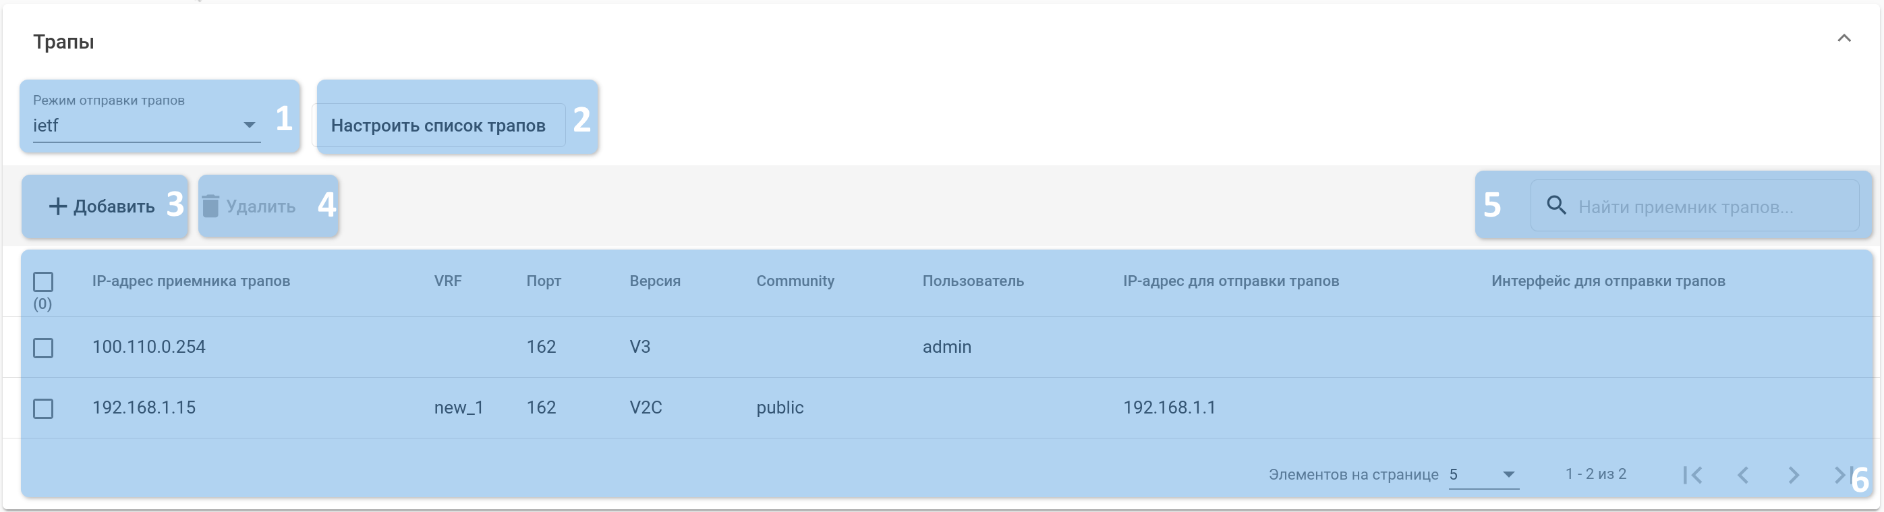Click the plus icon on Добавить
This screenshot has width=1884, height=512.
pyautogui.click(x=58, y=206)
